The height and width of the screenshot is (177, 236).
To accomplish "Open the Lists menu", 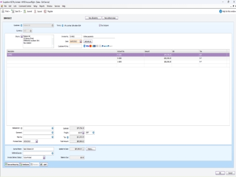I will click(15, 6).
